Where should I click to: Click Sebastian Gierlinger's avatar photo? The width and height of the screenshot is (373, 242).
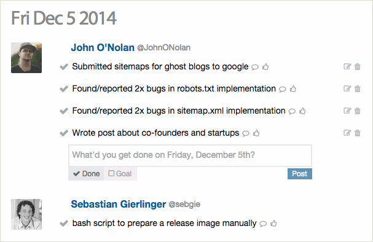[x=26, y=214]
